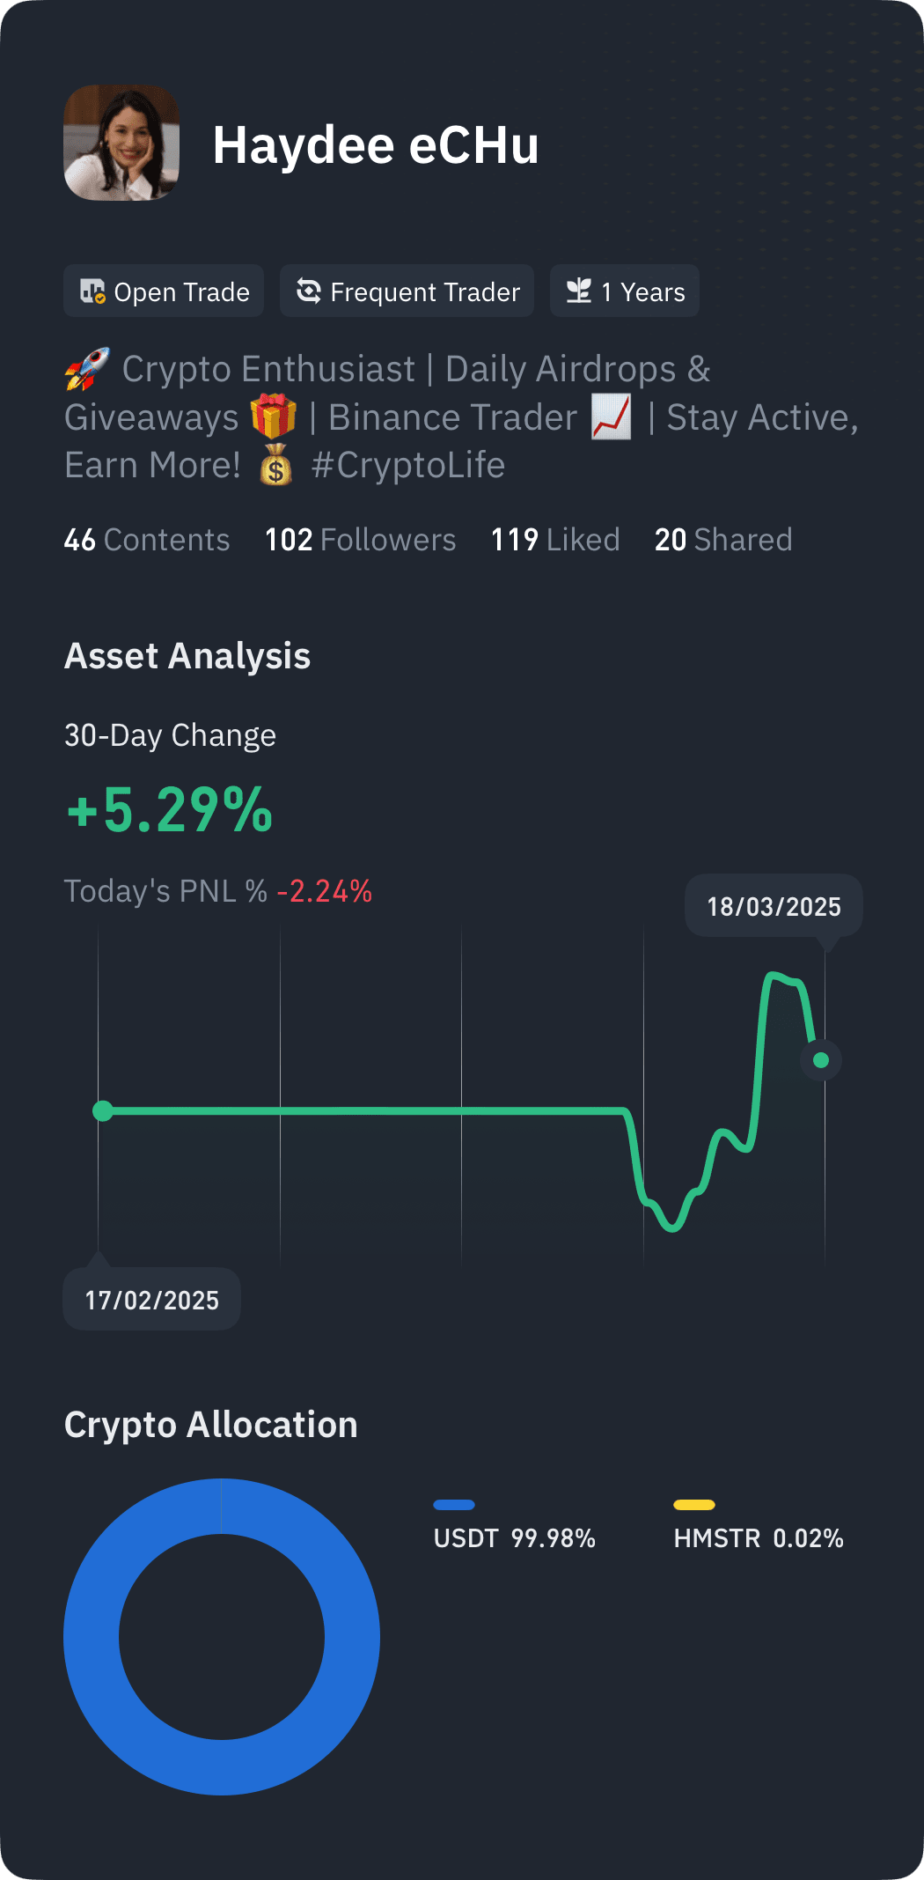924x1880 pixels.
Task: Click the gift box emoji in the bio
Action: (274, 417)
